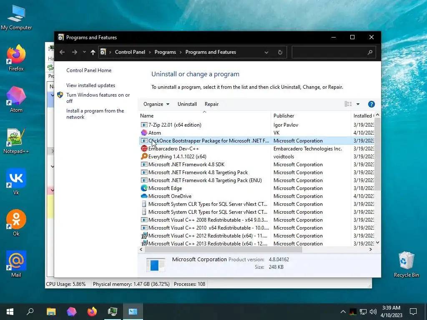Image resolution: width=427 pixels, height=320 pixels.
Task: Sort list by the Name column
Action: pos(204,116)
